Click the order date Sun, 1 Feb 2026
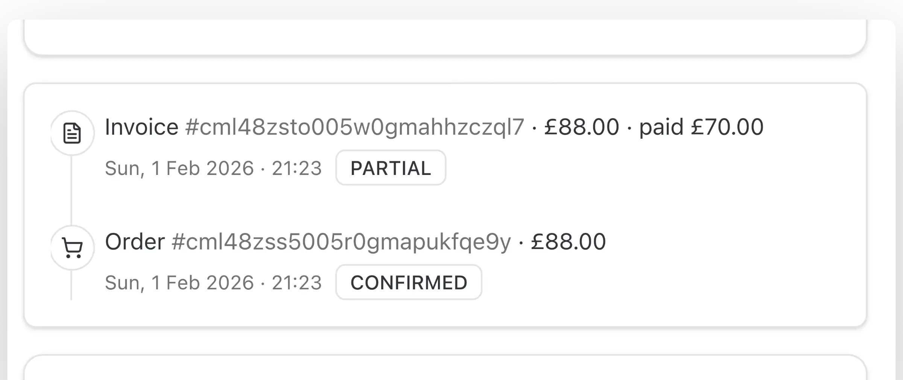 [x=179, y=283]
